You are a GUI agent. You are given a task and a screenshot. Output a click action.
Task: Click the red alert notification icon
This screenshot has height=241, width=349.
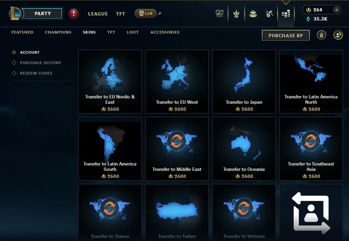(74, 14)
